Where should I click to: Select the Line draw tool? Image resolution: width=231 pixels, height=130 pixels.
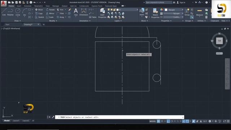4,12
